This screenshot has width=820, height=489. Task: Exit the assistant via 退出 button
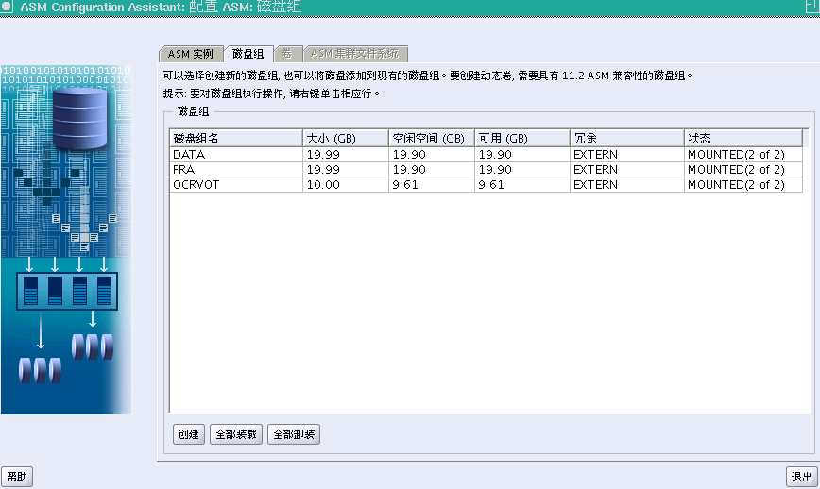coord(802,477)
